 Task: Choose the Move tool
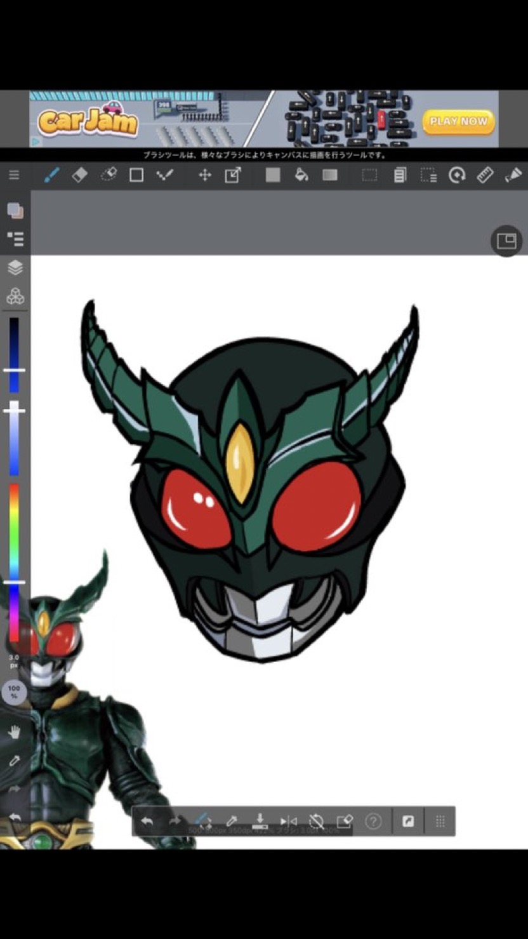[204, 175]
